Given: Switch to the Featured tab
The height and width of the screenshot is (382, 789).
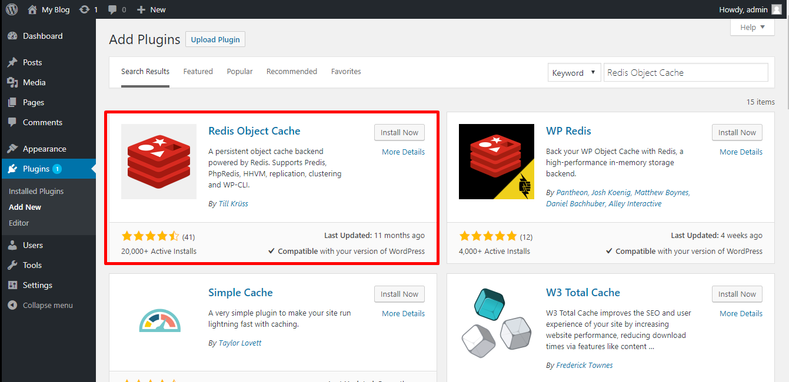Looking at the screenshot, I should (198, 72).
